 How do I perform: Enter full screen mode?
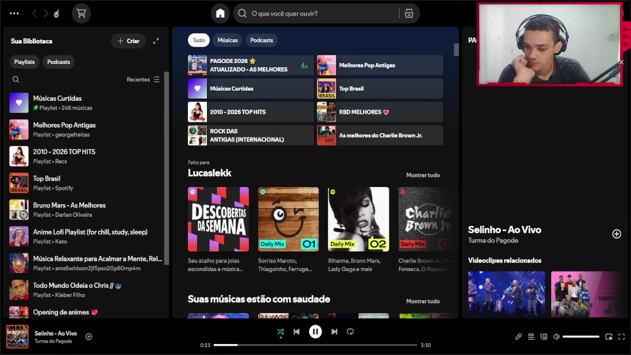[x=622, y=337]
